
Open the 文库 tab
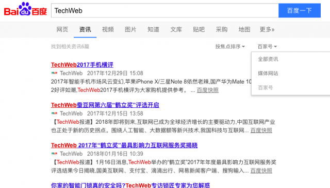176,30
